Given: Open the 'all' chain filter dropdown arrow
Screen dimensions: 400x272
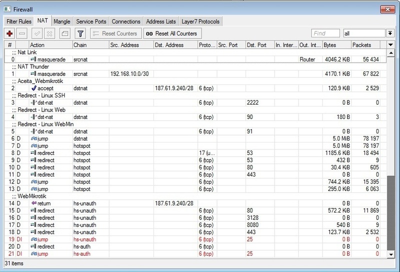Looking at the screenshot, I should pyautogui.click(x=390, y=33).
